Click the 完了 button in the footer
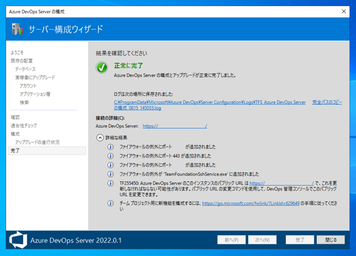The width and height of the screenshot is (356, 256). point(300,240)
